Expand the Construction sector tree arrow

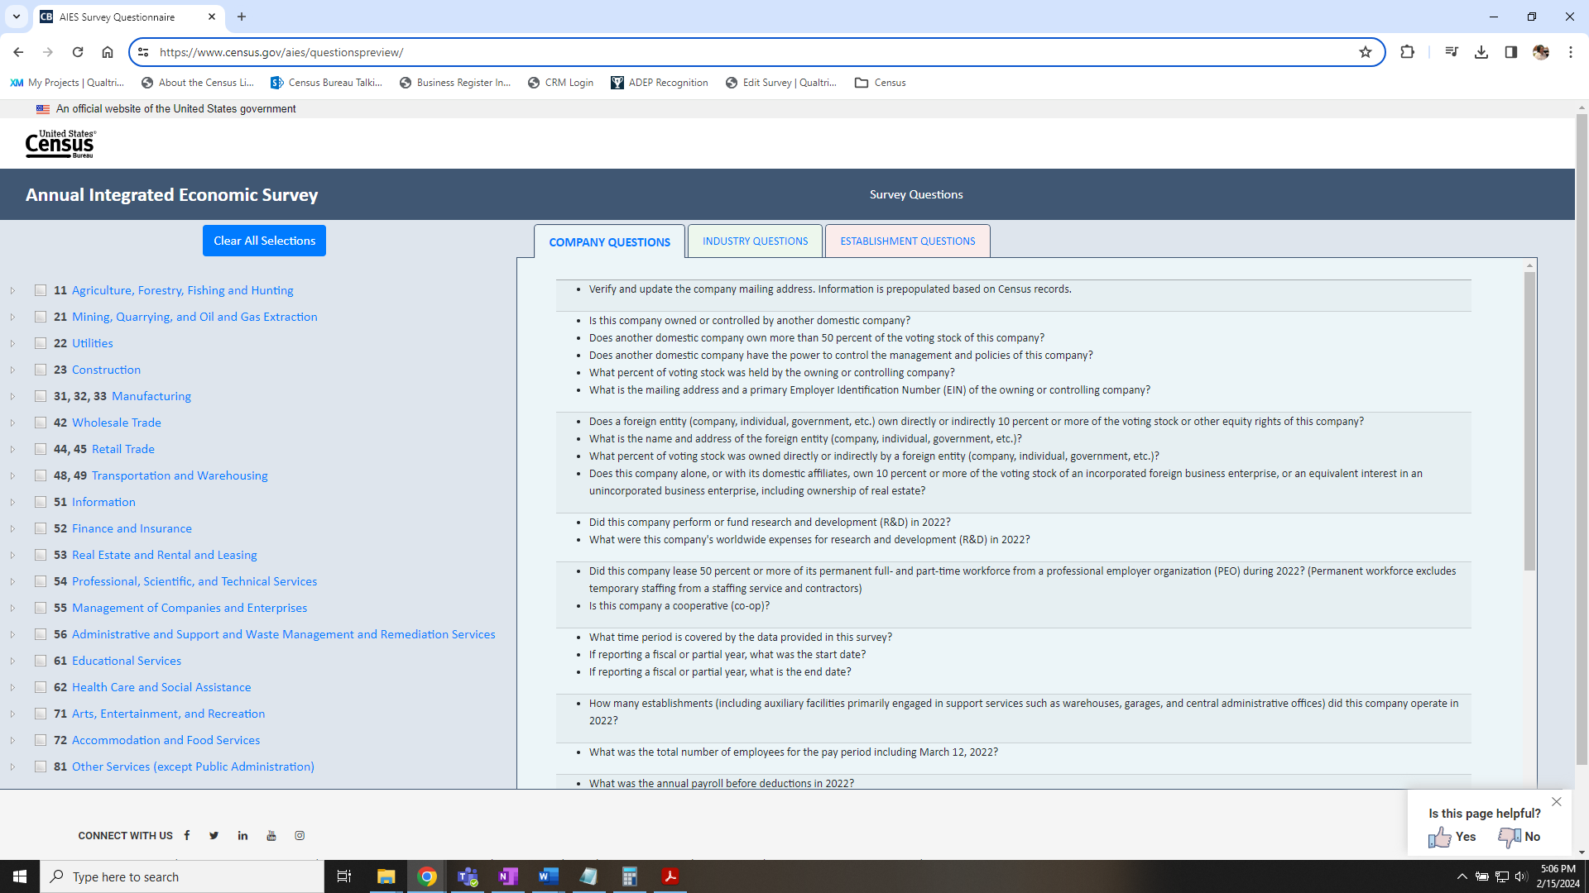pyautogui.click(x=12, y=370)
